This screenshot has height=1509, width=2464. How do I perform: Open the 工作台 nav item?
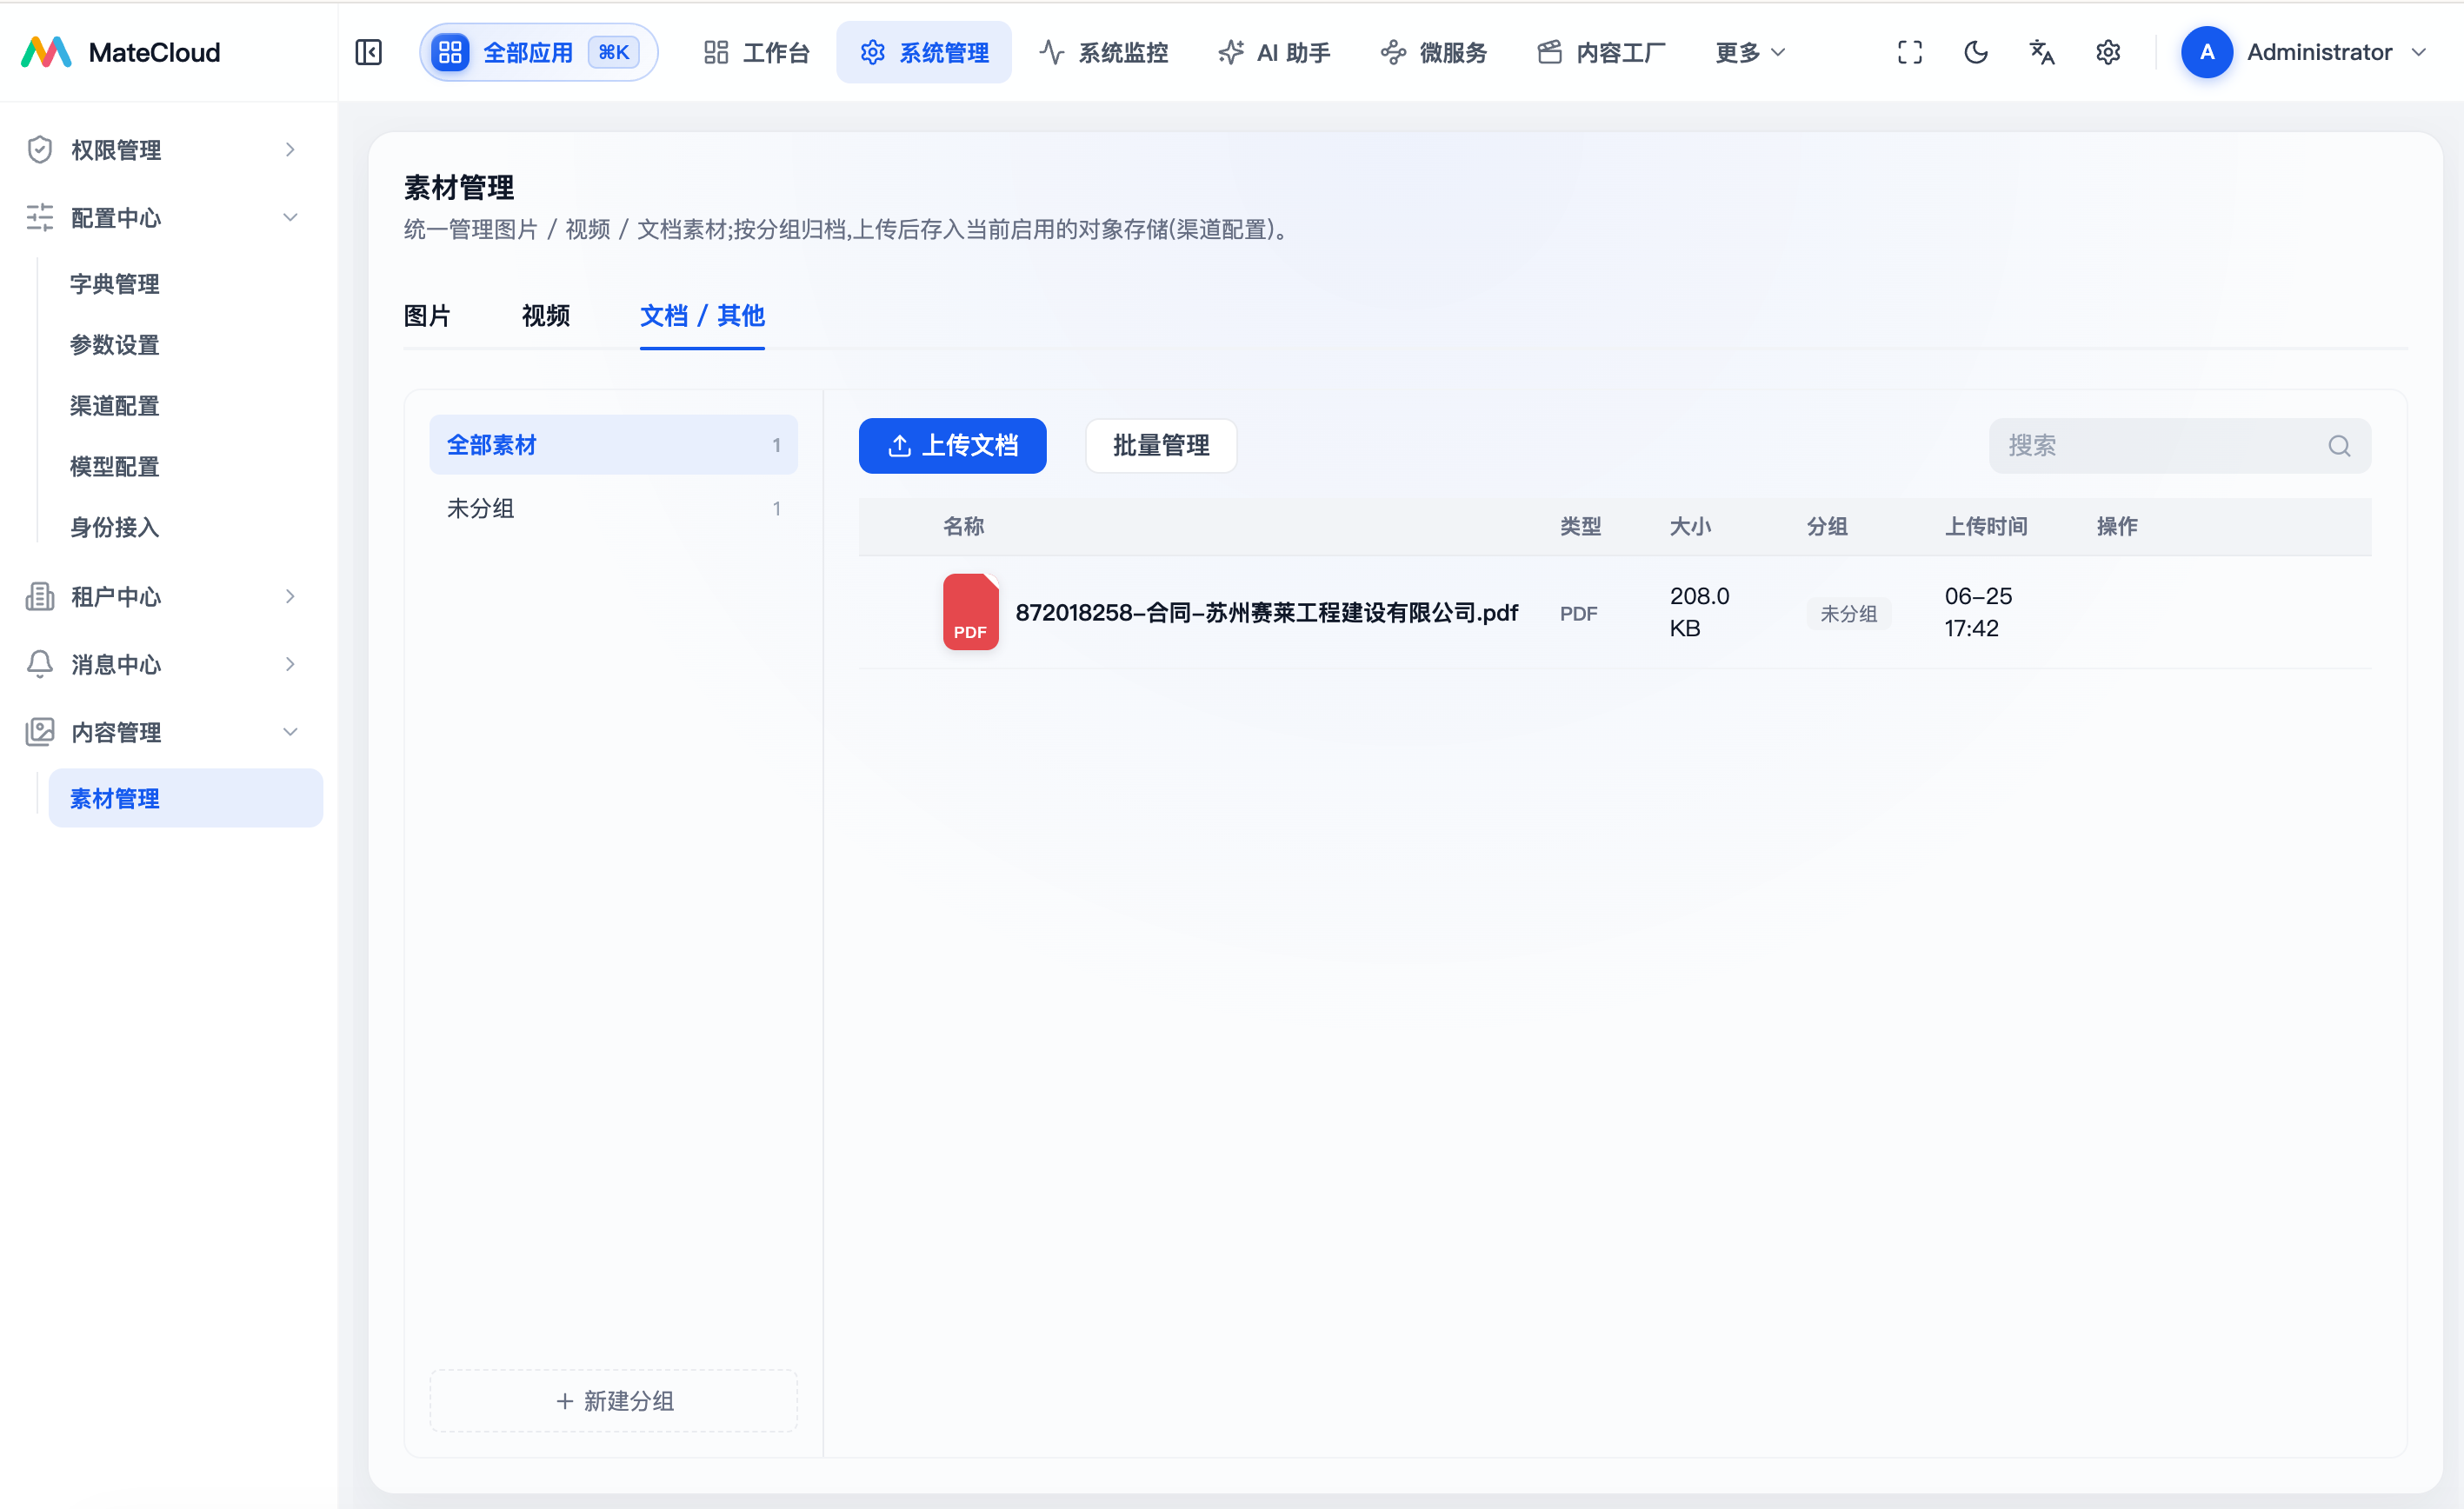(x=756, y=52)
